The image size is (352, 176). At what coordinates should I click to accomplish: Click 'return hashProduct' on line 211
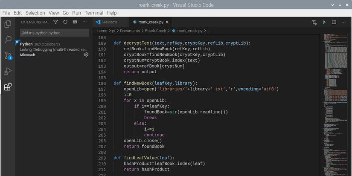[x=147, y=170]
